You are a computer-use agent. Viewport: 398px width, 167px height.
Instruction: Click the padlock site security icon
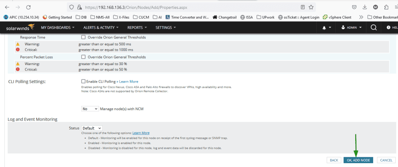click(79, 7)
